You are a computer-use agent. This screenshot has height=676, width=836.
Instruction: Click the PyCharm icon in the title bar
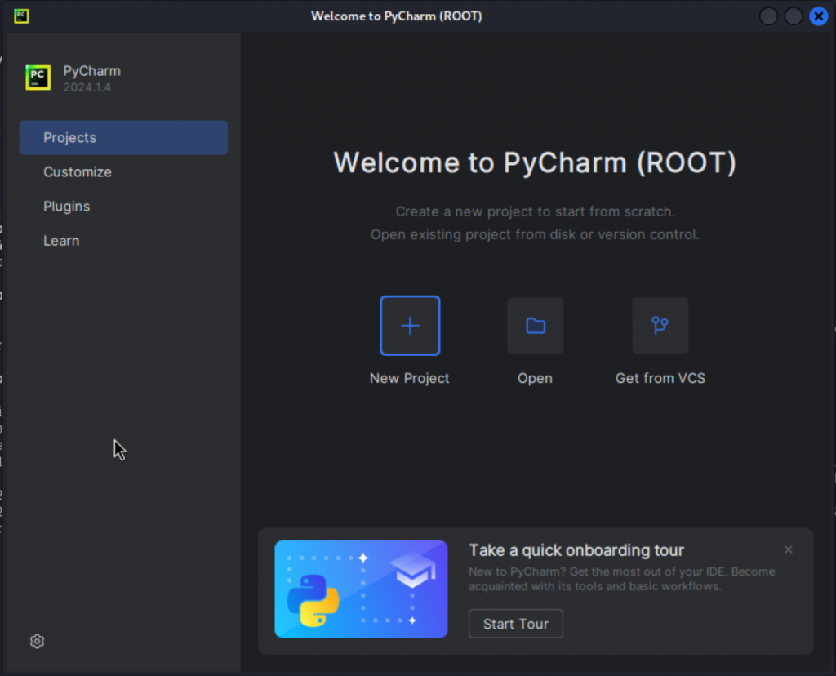point(21,16)
